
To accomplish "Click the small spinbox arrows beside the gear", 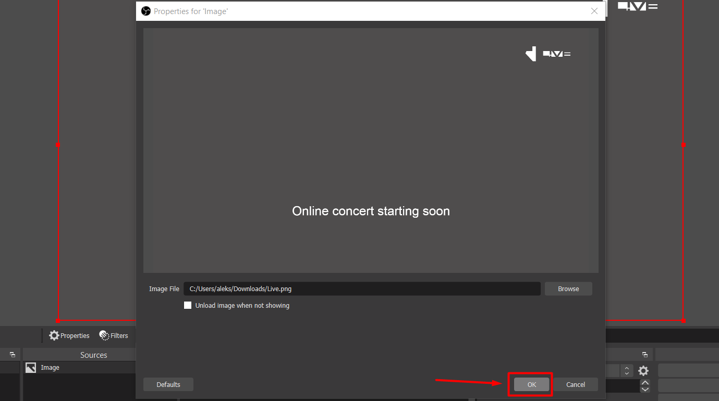I will 627,371.
